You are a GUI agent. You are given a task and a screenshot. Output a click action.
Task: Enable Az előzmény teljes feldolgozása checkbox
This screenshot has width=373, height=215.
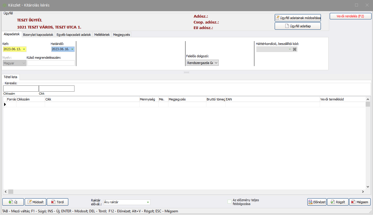click(230, 201)
